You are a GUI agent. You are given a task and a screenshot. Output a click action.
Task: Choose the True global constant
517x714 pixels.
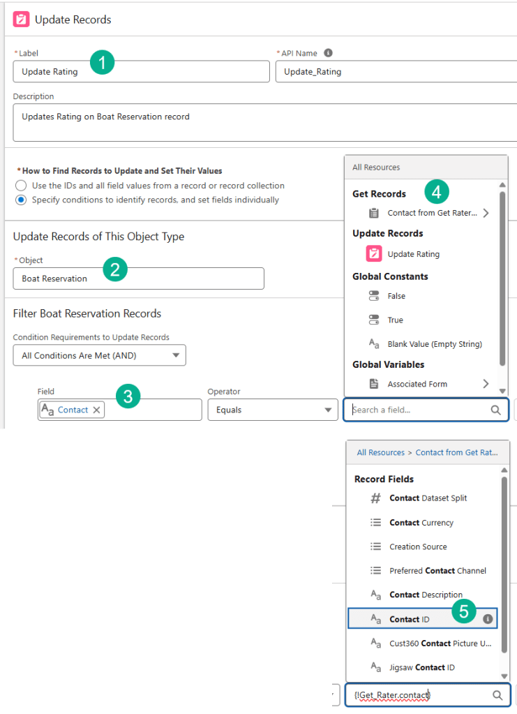click(x=395, y=320)
